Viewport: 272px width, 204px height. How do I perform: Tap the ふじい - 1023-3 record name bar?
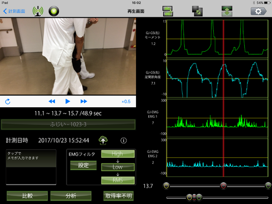[68, 125]
